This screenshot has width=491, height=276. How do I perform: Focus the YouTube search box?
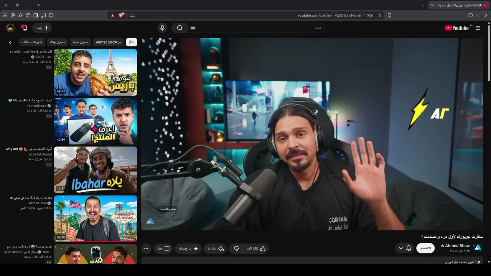point(256,28)
